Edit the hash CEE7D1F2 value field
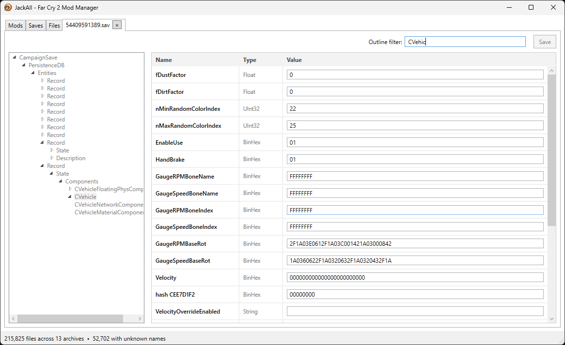565x345 pixels. pos(415,294)
